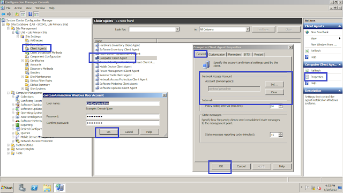Open PowerShell from the taskbar

click(34, 188)
